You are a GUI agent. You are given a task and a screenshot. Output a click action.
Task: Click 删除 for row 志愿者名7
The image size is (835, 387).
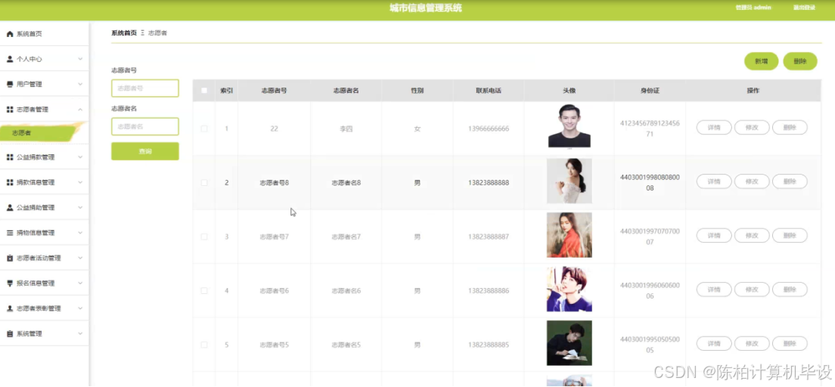(x=790, y=235)
